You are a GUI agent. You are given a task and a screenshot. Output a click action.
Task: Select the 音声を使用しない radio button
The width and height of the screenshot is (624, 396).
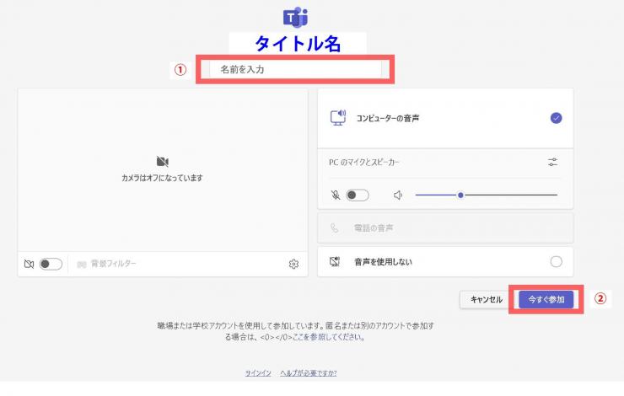[x=556, y=261]
